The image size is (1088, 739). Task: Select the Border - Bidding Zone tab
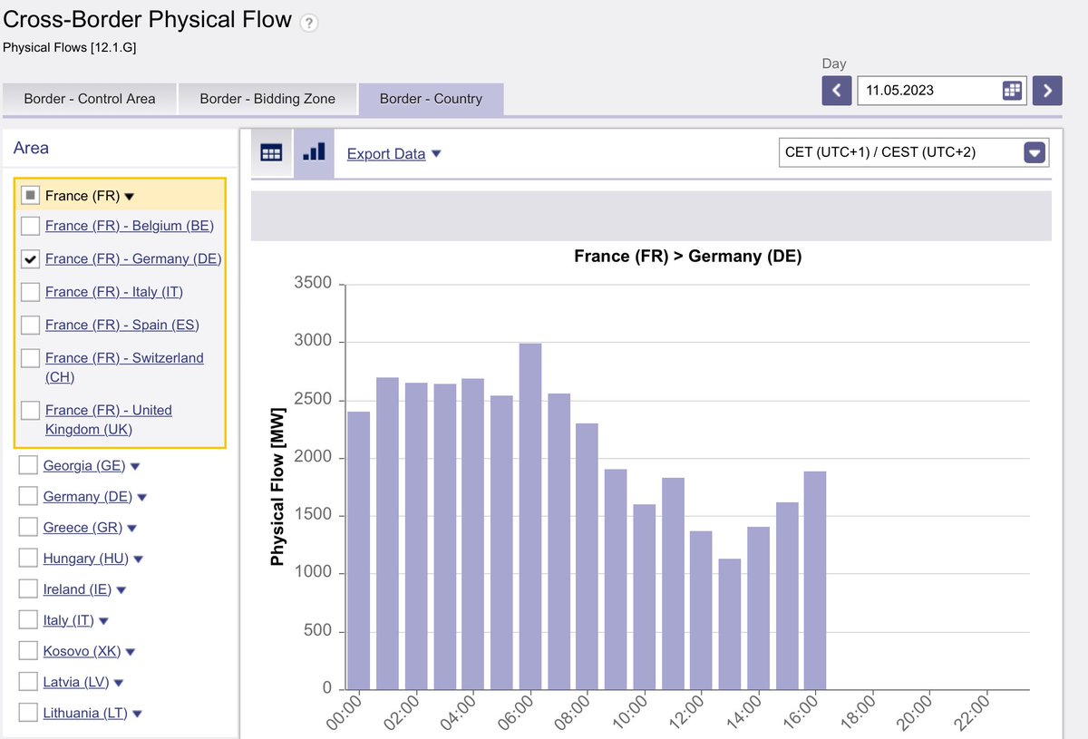[x=267, y=99]
